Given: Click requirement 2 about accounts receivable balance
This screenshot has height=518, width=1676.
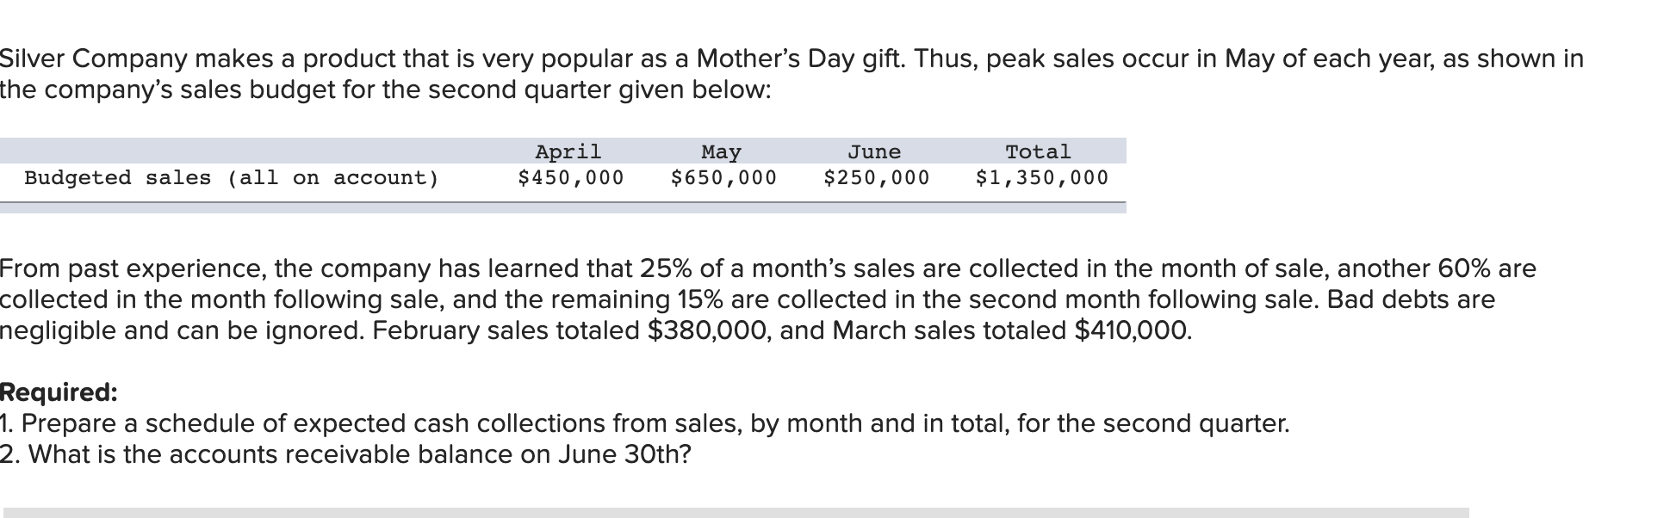Looking at the screenshot, I should click(x=345, y=454).
